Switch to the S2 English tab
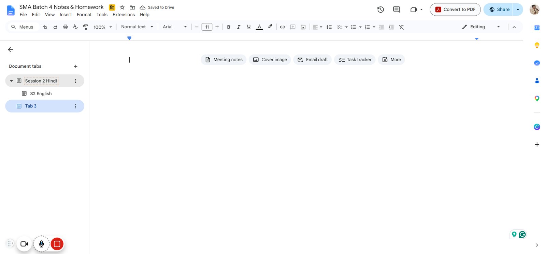The image size is (546, 254). 41,94
